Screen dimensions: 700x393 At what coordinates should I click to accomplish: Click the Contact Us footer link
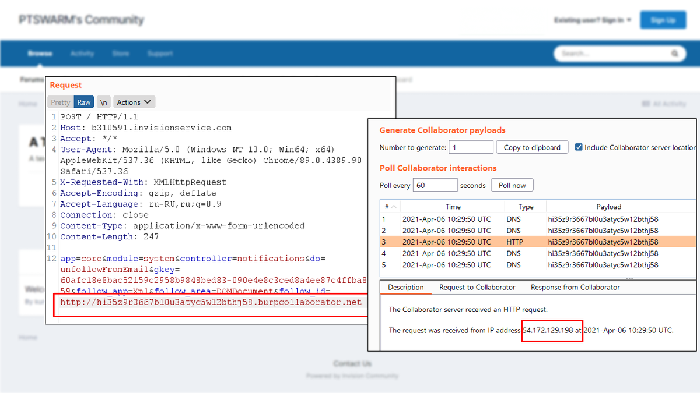point(352,363)
